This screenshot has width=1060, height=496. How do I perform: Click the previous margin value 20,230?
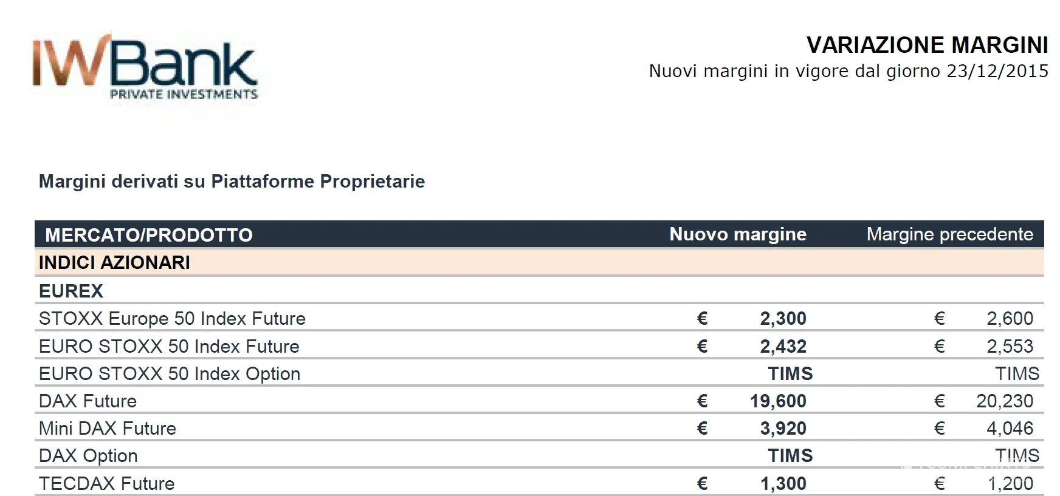point(1005,401)
